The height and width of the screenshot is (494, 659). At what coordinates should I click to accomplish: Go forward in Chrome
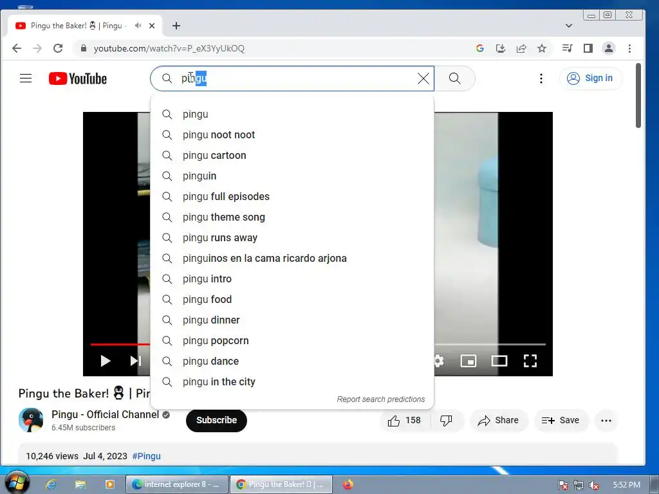(x=37, y=48)
